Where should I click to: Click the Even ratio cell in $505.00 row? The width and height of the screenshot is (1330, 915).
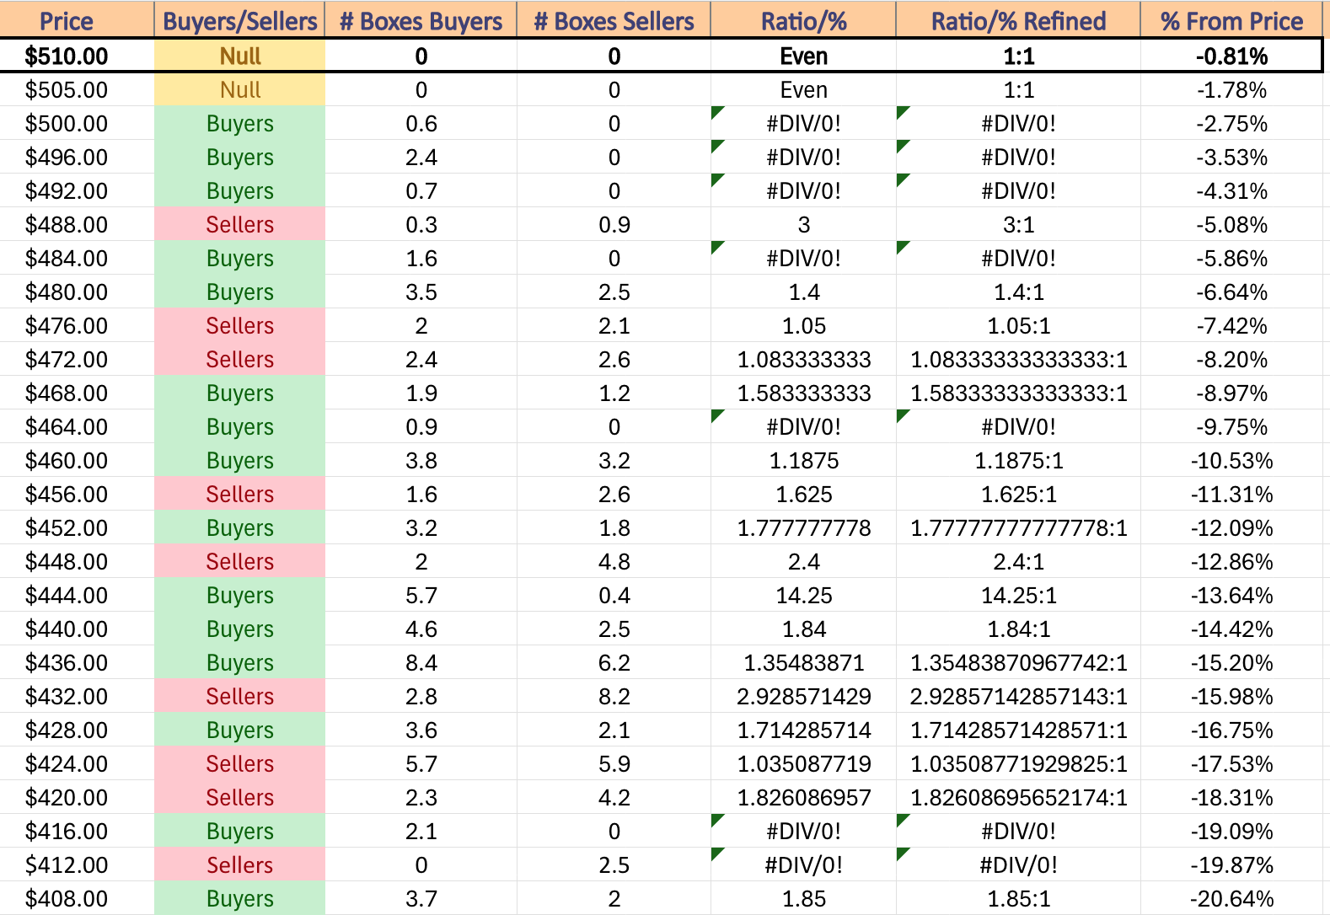(803, 89)
